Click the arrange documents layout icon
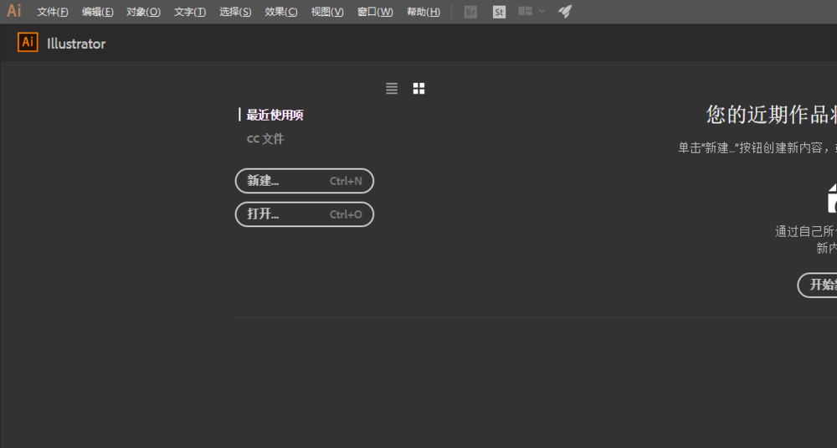Screen dimensions: 837x448 click(x=526, y=11)
